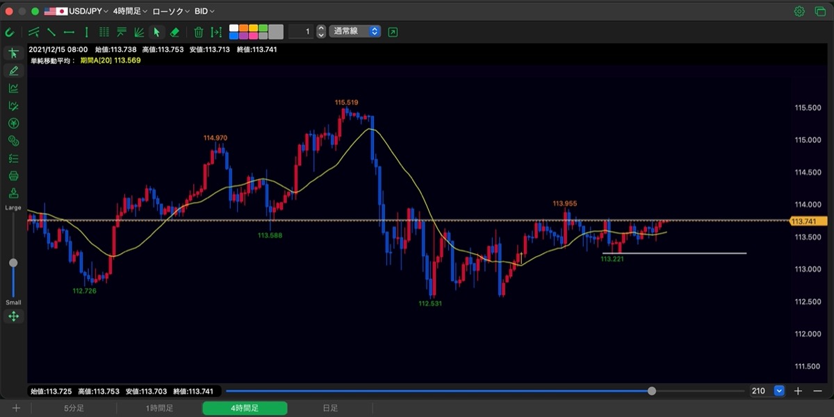Screen dimensions: 834x417
Task: Switch to the 5分足 tab
Action: click(x=73, y=408)
